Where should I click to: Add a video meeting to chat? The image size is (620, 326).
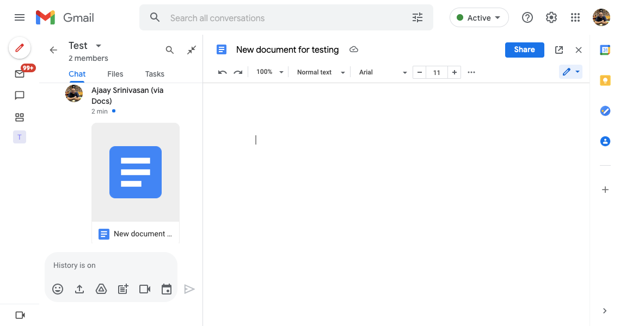(145, 289)
